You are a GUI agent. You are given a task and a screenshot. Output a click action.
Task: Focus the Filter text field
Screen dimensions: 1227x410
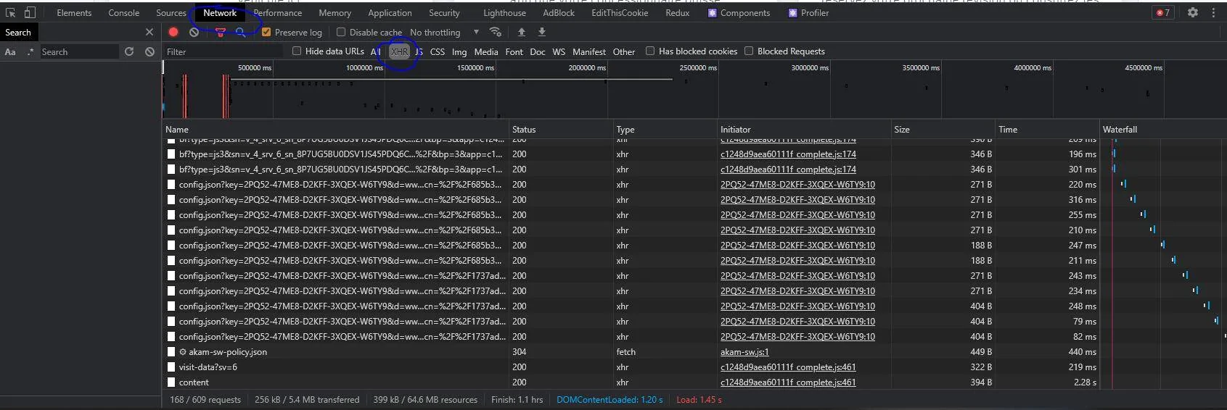(x=223, y=51)
